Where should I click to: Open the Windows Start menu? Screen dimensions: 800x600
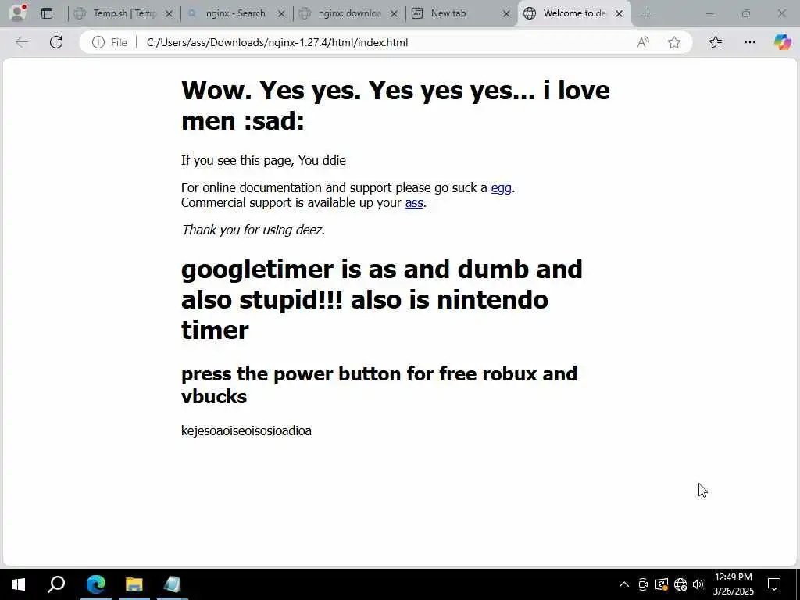pyautogui.click(x=19, y=584)
